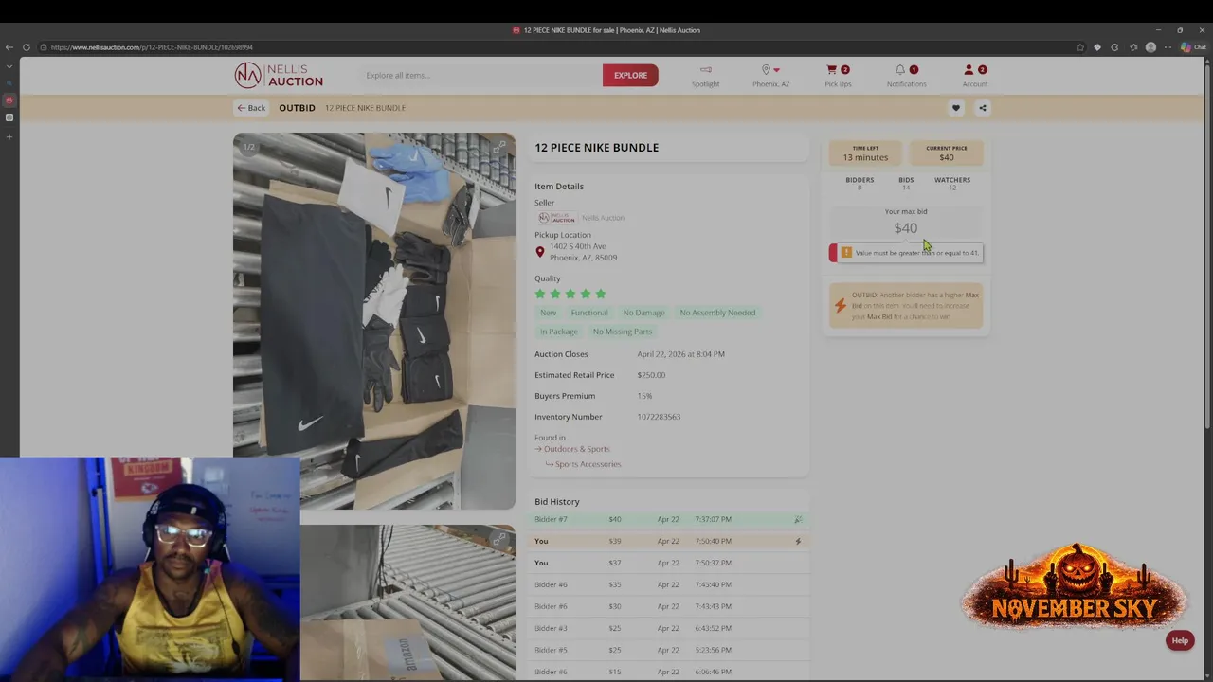
Task: Click your $39 bid row
Action: pyautogui.click(x=669, y=541)
